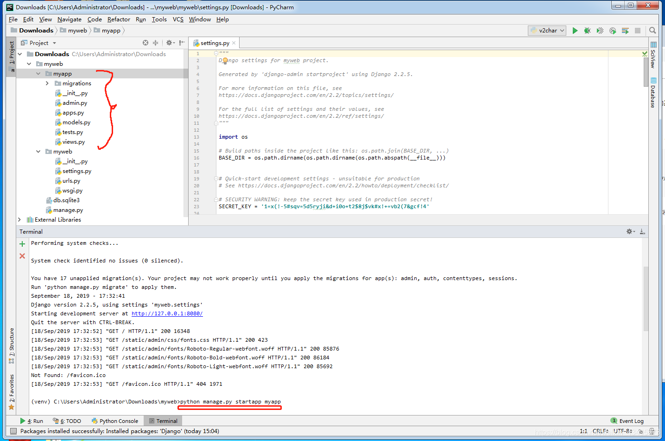Open the Refactor menu
Image resolution: width=665 pixels, height=441 pixels.
119,19
